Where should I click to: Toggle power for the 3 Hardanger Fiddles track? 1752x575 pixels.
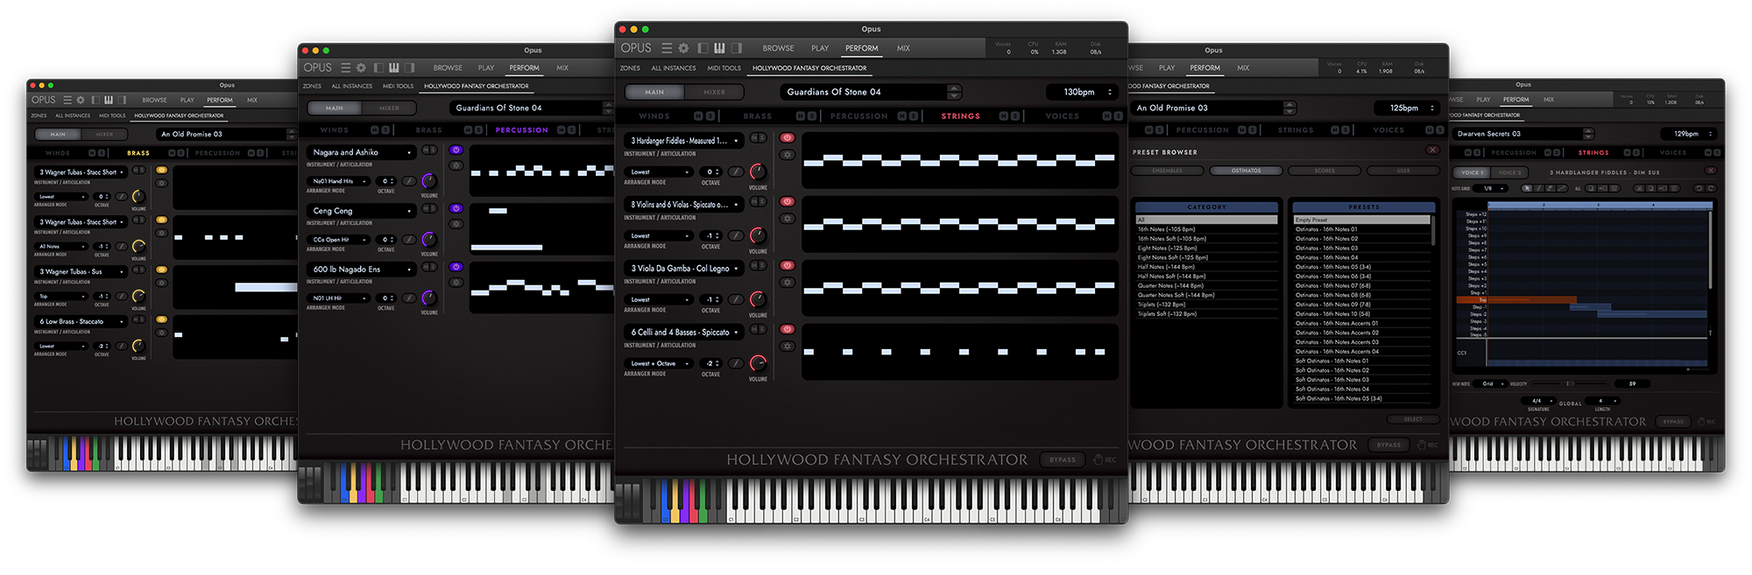pyautogui.click(x=788, y=138)
